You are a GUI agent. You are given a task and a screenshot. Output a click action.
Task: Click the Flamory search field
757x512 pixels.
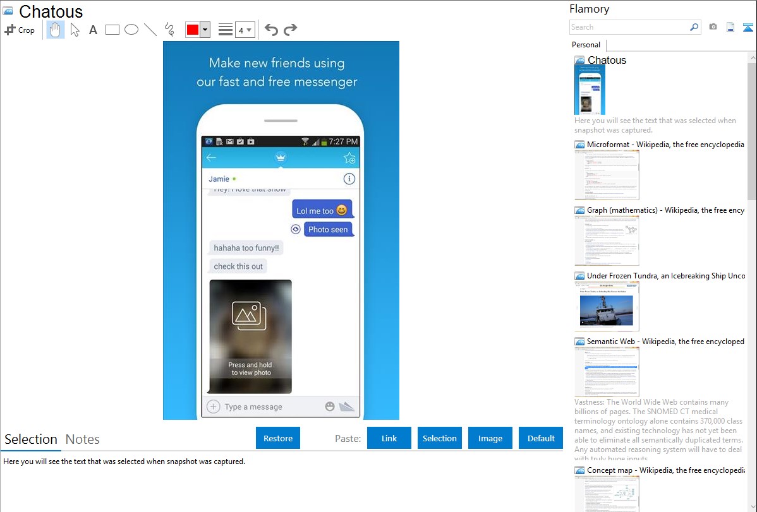[629, 27]
